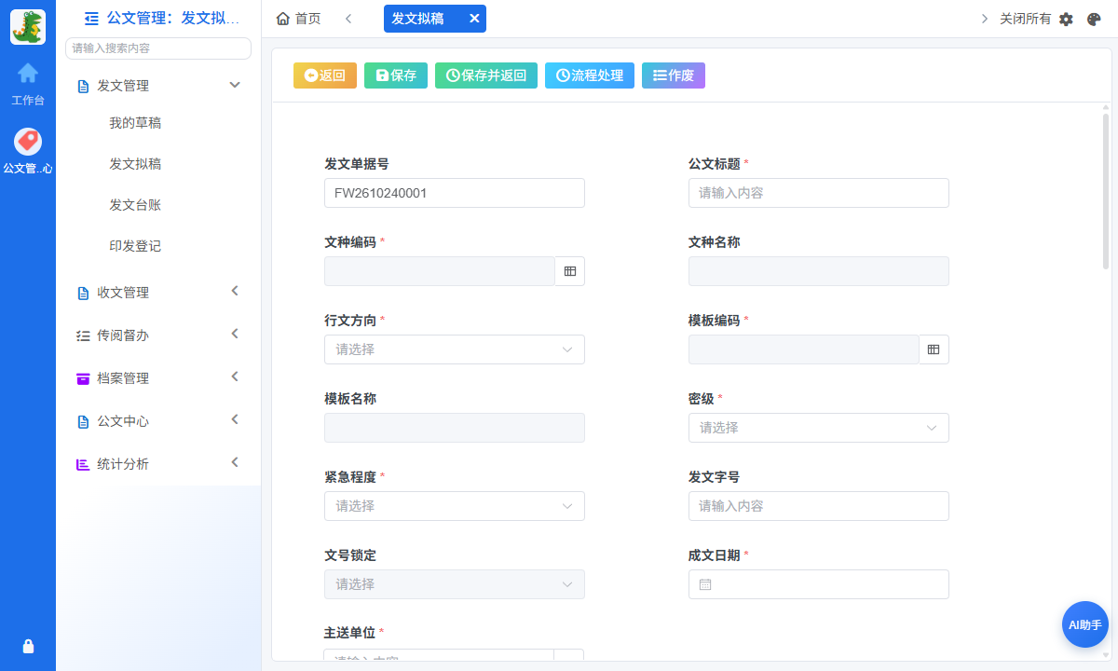Click the 成文日期 date field

coord(819,584)
